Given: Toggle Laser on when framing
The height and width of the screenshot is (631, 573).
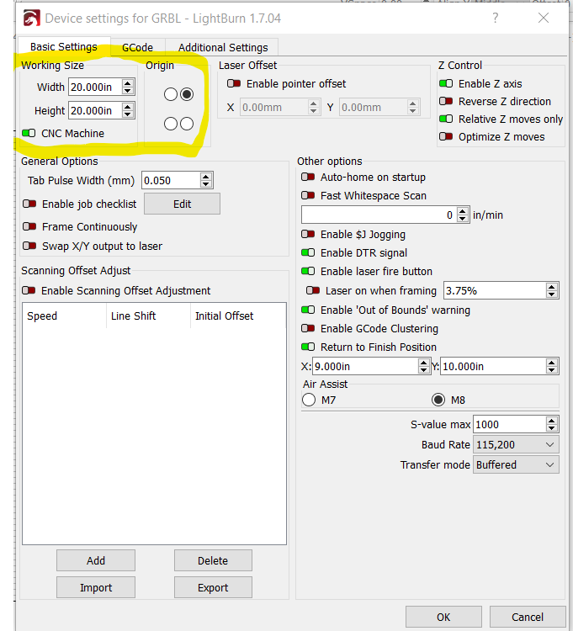Looking at the screenshot, I should (x=313, y=290).
